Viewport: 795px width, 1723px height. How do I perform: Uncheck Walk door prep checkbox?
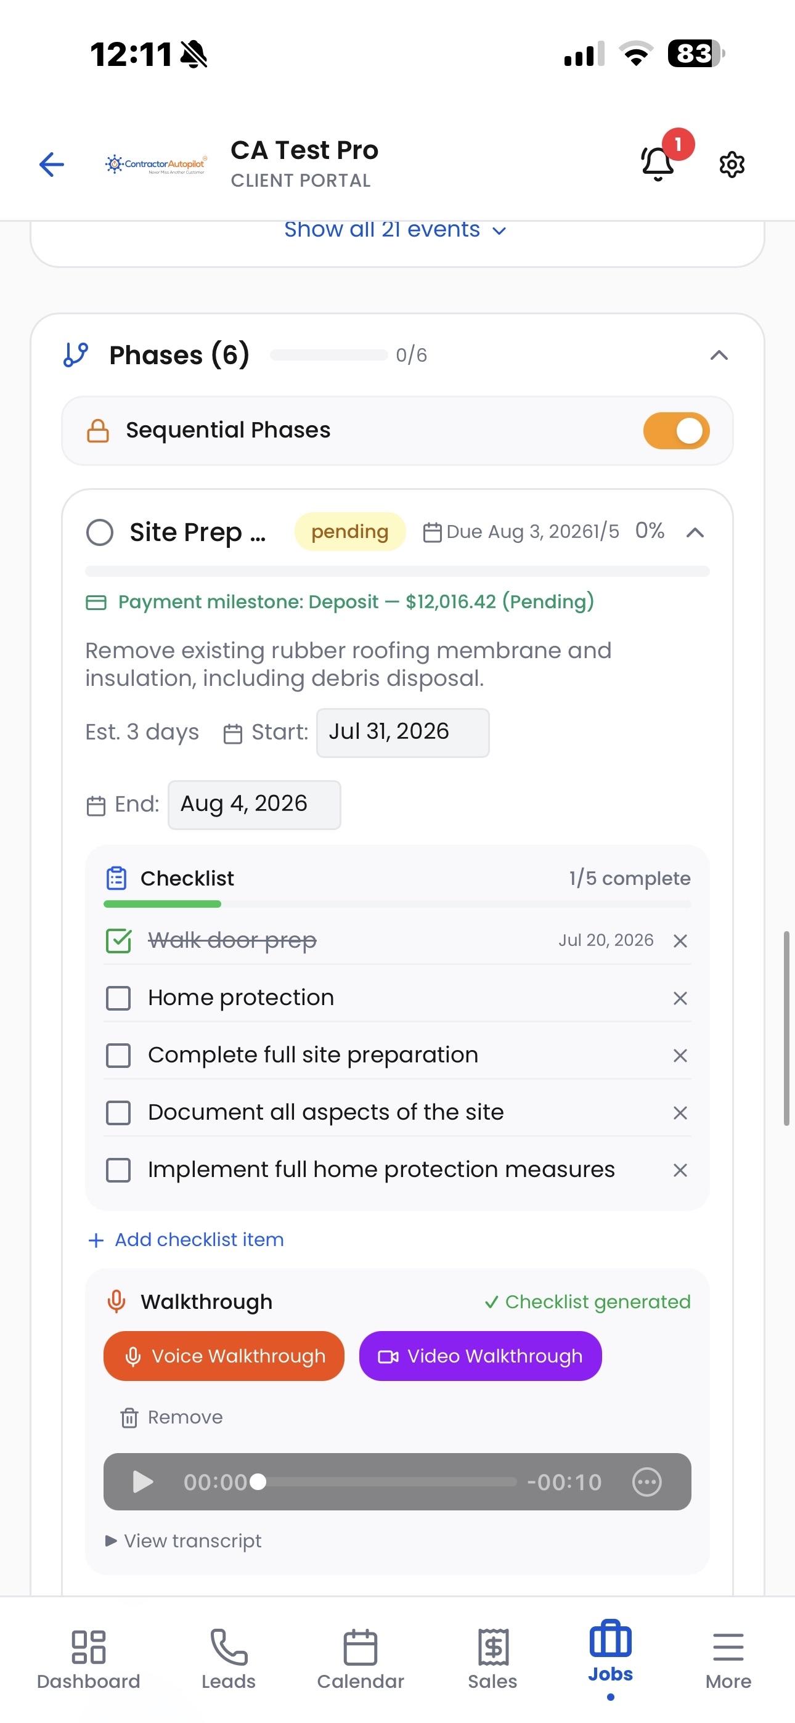pos(118,940)
